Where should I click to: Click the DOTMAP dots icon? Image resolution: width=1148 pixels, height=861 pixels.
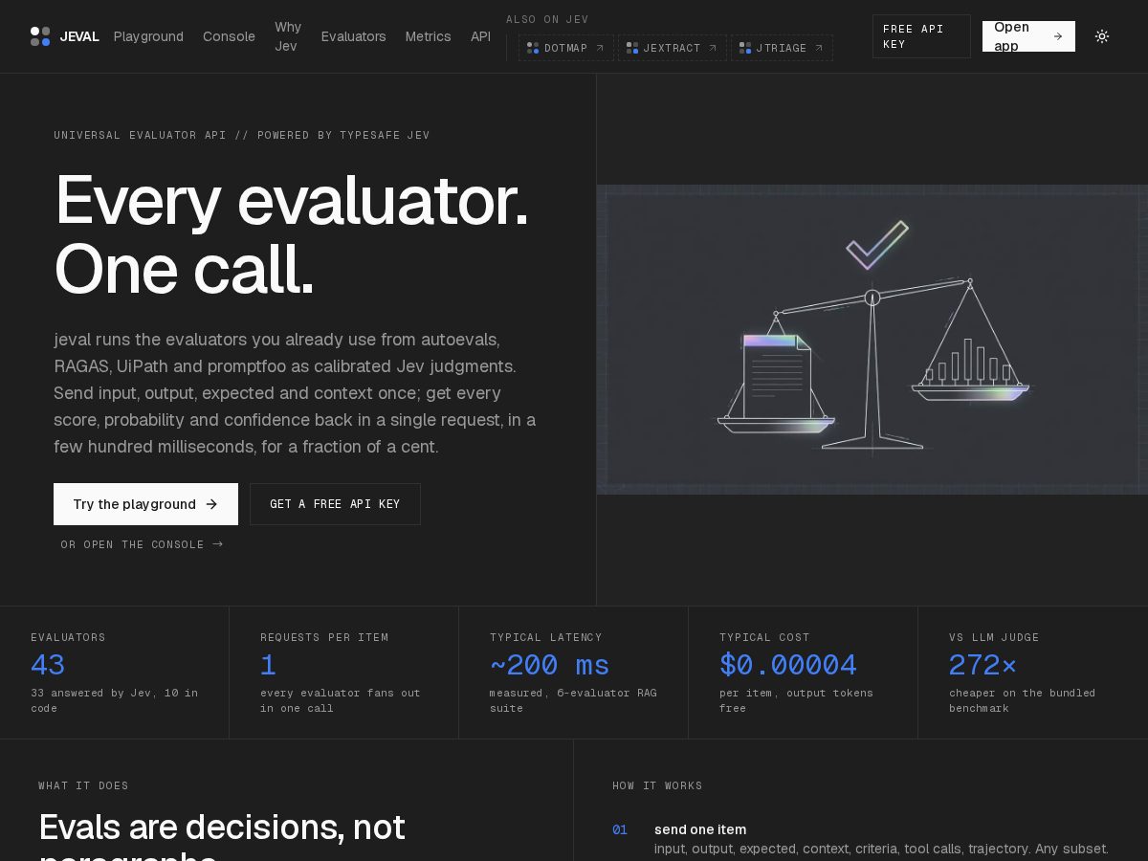pyautogui.click(x=533, y=48)
